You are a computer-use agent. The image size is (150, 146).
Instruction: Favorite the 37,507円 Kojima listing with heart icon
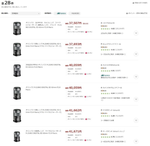136,33
